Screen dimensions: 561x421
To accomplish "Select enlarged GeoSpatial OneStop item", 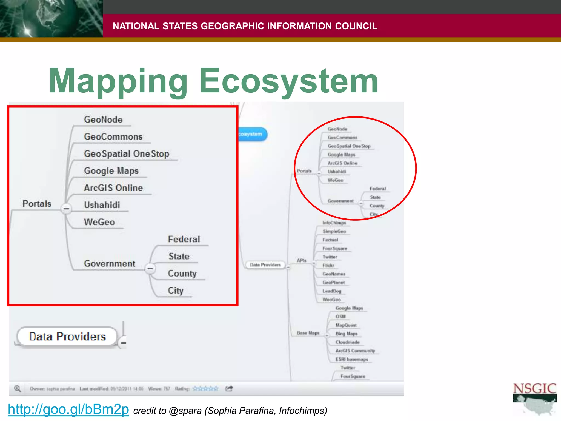I will click(126, 154).
